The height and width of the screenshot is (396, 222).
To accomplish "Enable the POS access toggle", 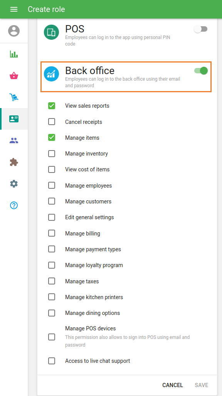I will (201, 29).
